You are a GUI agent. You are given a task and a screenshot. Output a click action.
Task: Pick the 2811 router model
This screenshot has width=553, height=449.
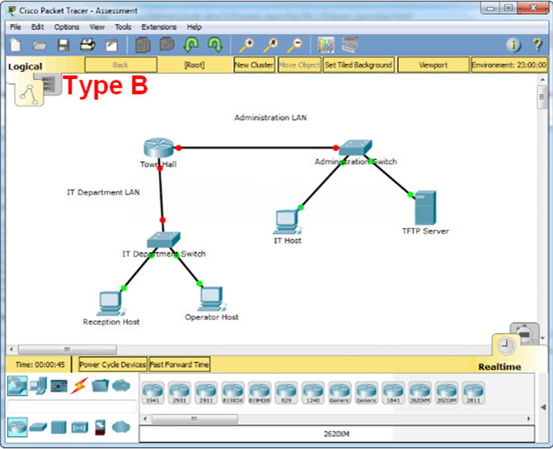[474, 393]
